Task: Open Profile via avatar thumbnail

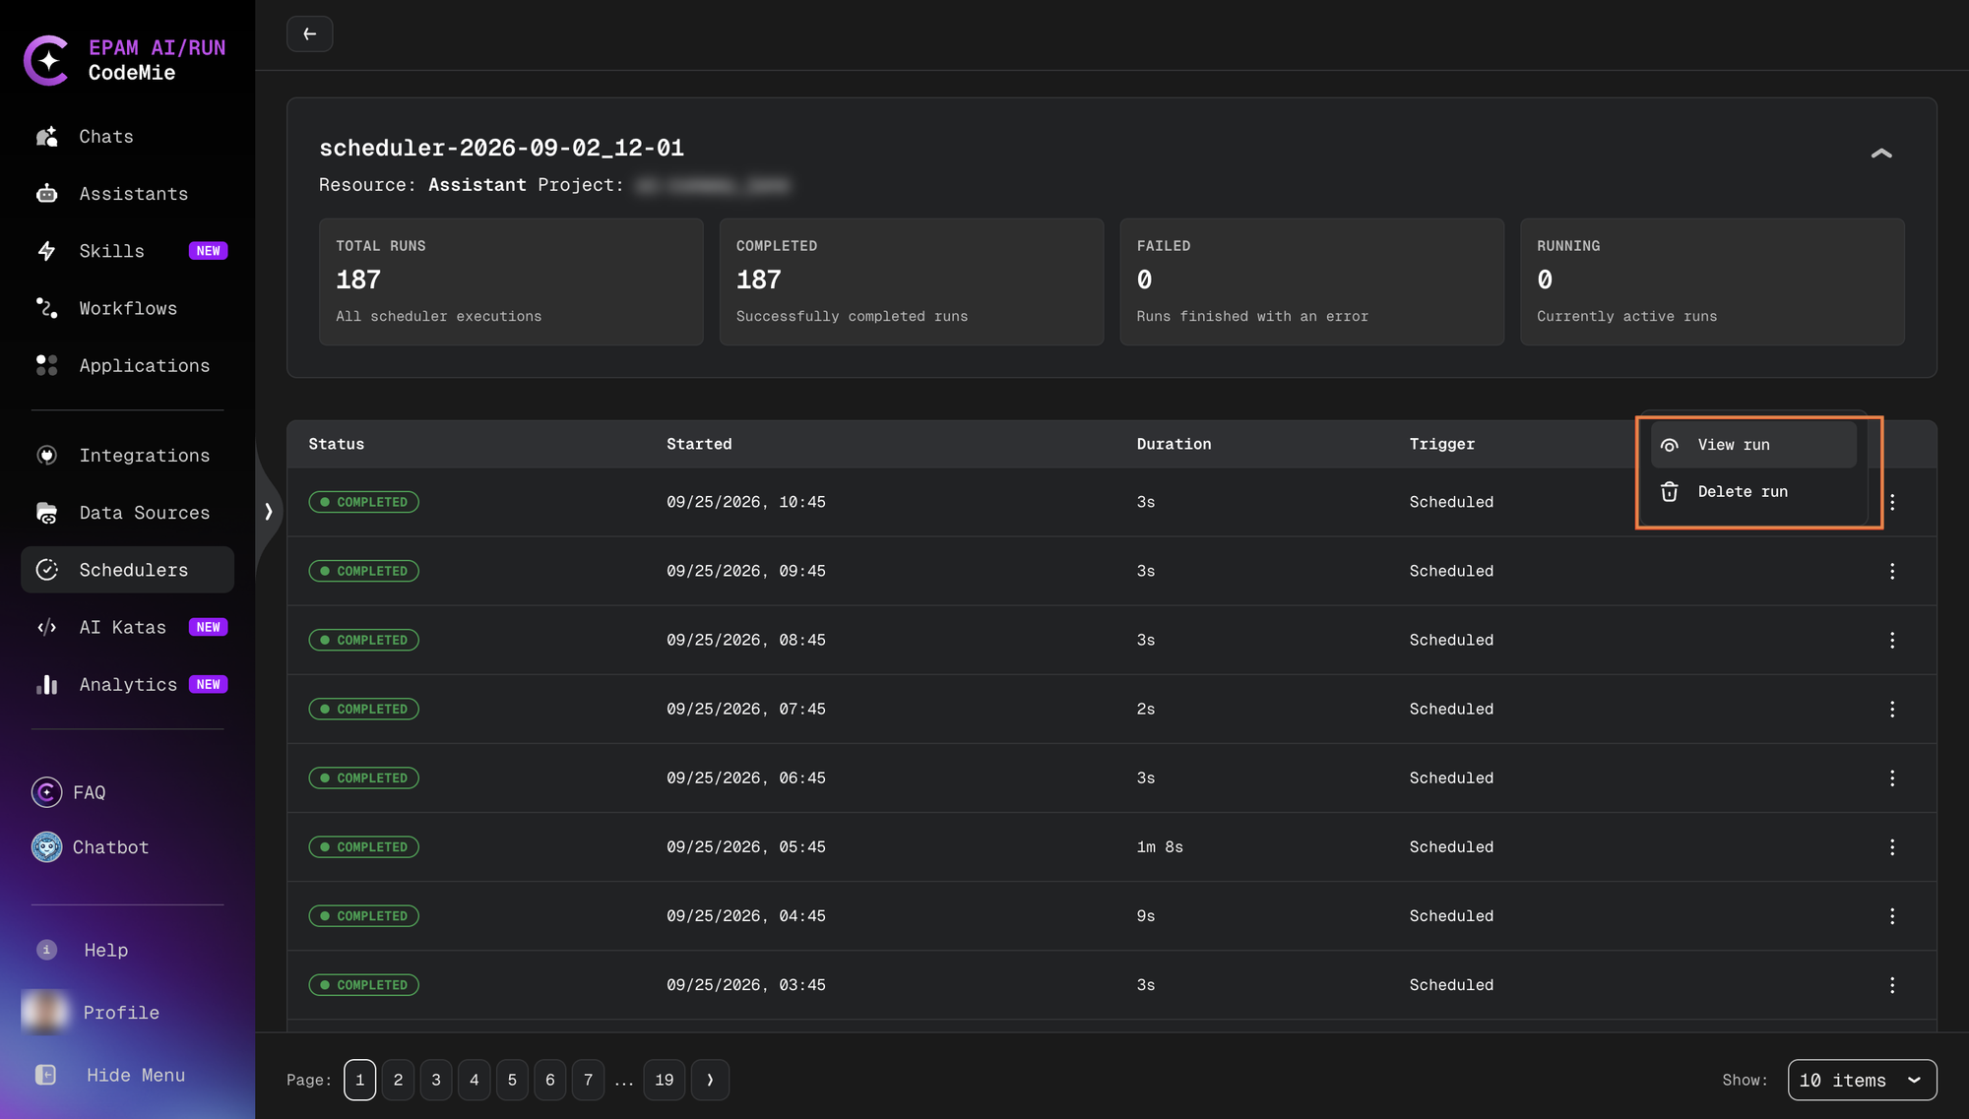Action: click(45, 1012)
